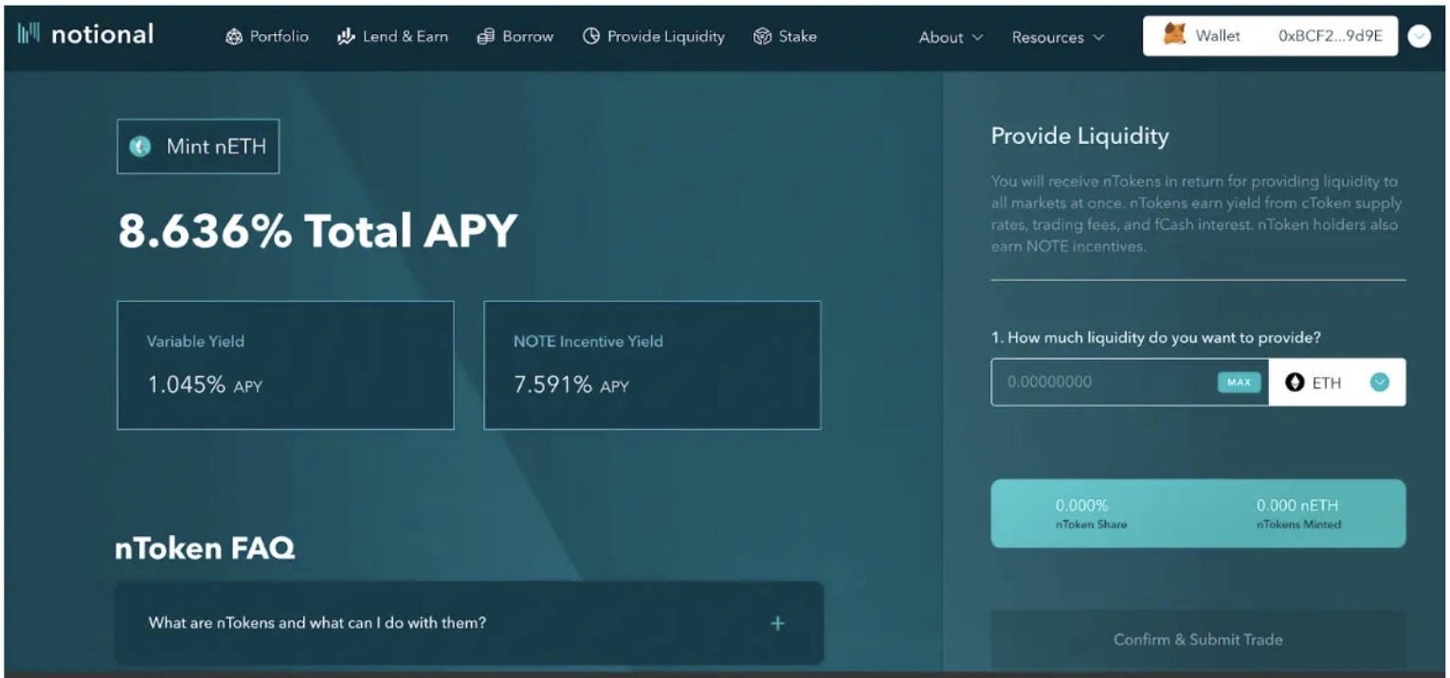
Task: Click the Notional logo
Action: pos(83,34)
